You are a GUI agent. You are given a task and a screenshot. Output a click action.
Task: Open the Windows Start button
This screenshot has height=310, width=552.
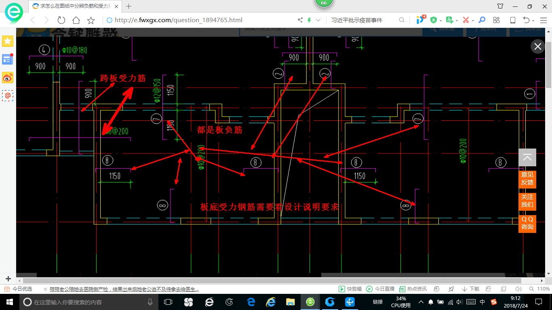pos(10,302)
